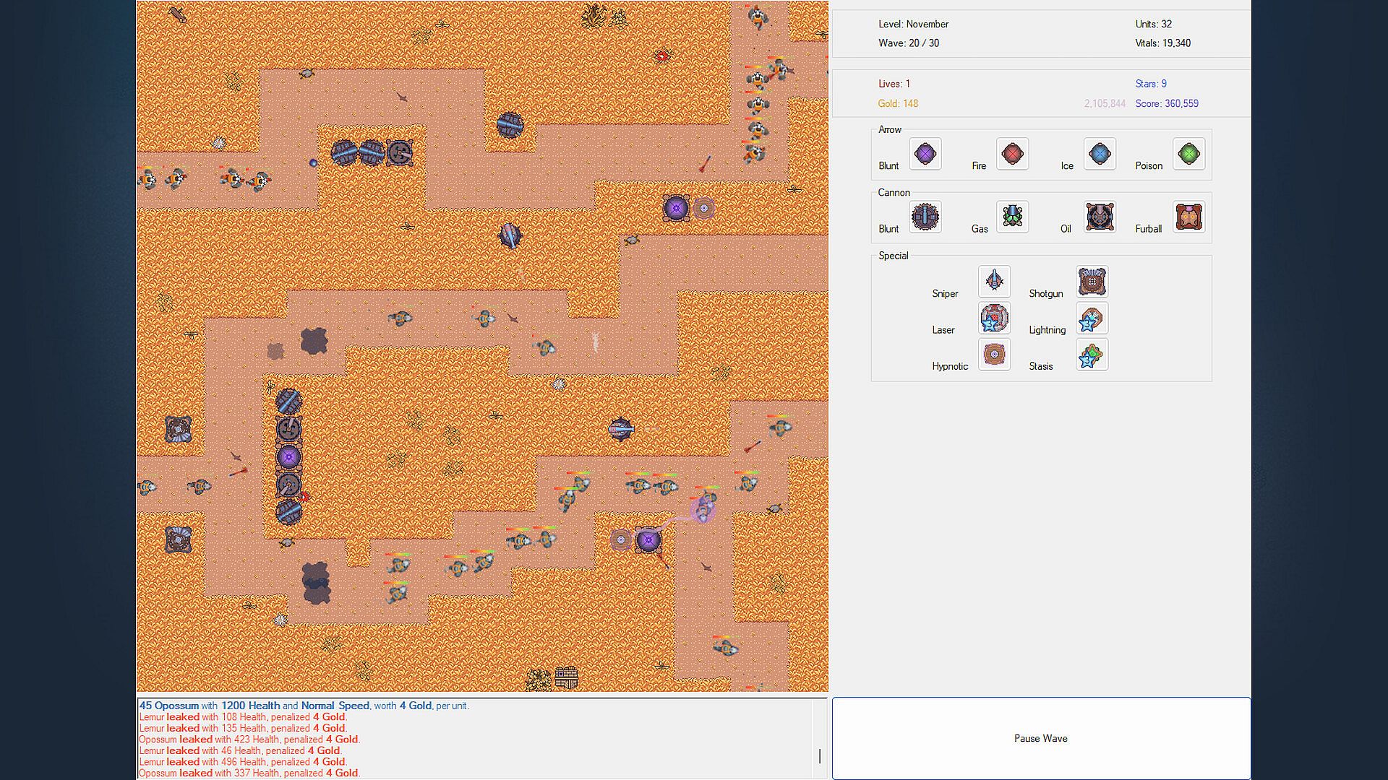Screen dimensions: 1388x780
Task: Click the star-locked Lightning tower icon
Action: click(x=1092, y=318)
